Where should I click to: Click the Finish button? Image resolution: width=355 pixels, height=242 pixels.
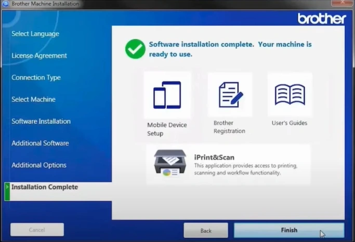[289, 230]
